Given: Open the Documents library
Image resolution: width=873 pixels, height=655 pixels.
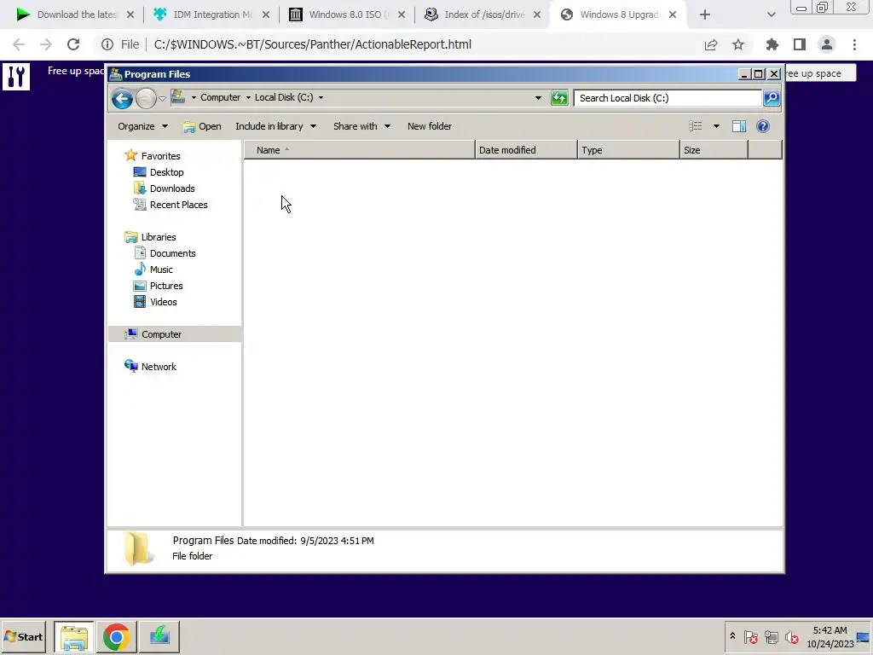Looking at the screenshot, I should pos(172,252).
